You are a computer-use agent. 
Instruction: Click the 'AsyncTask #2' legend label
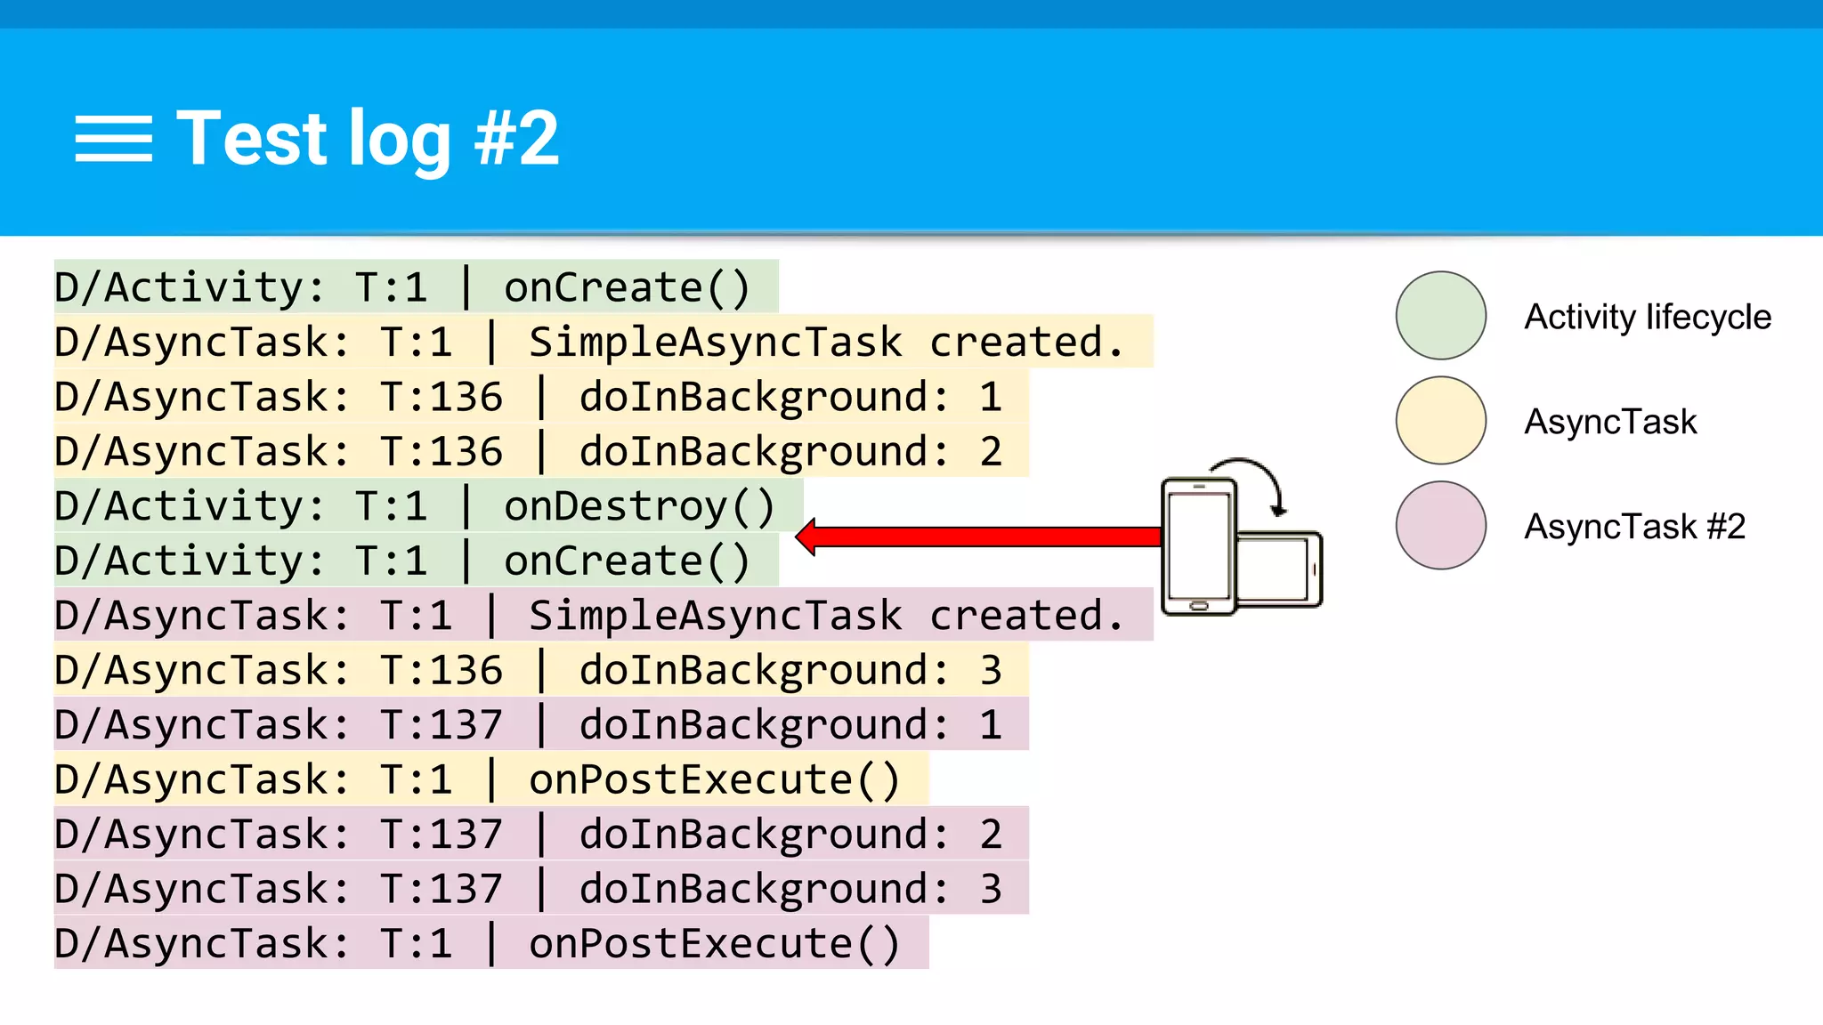click(x=1634, y=527)
